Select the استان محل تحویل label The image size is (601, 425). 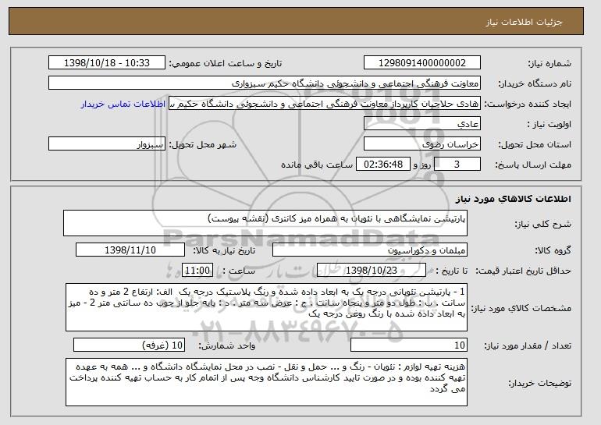535,144
